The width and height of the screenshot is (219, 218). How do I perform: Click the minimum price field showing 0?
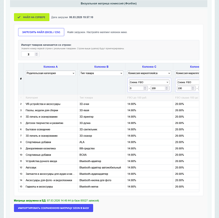(138, 88)
